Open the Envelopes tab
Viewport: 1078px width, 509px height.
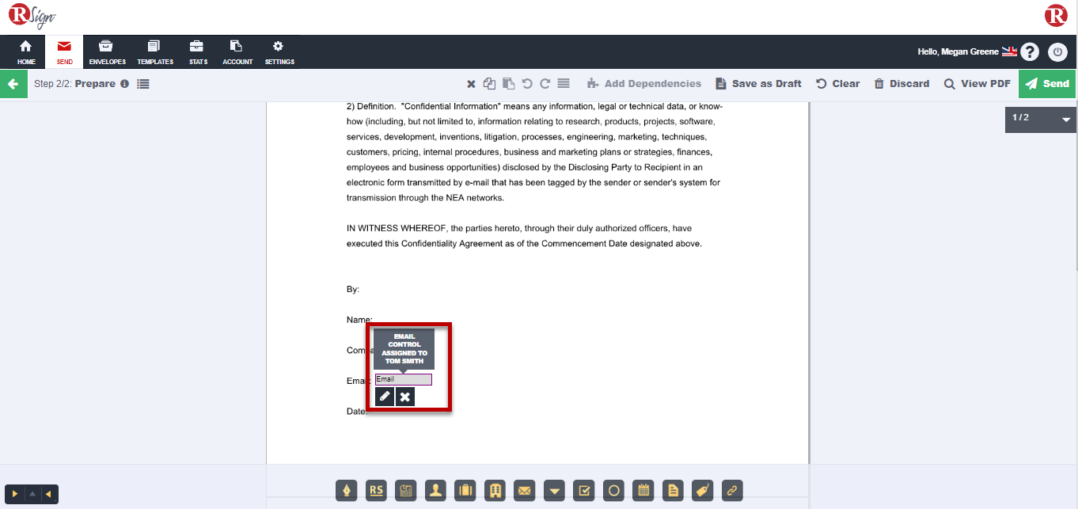click(x=107, y=52)
